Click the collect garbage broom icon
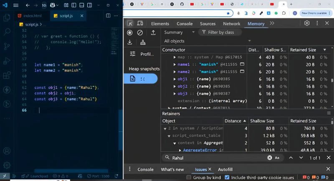334x181 pixels. coord(143,42)
